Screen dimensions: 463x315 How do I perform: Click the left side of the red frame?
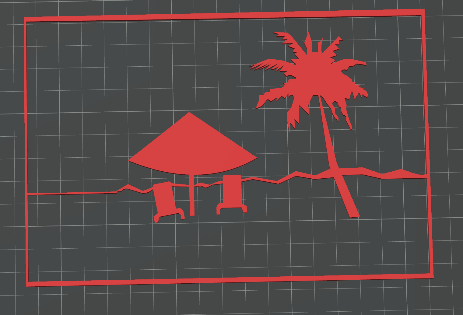(26, 152)
